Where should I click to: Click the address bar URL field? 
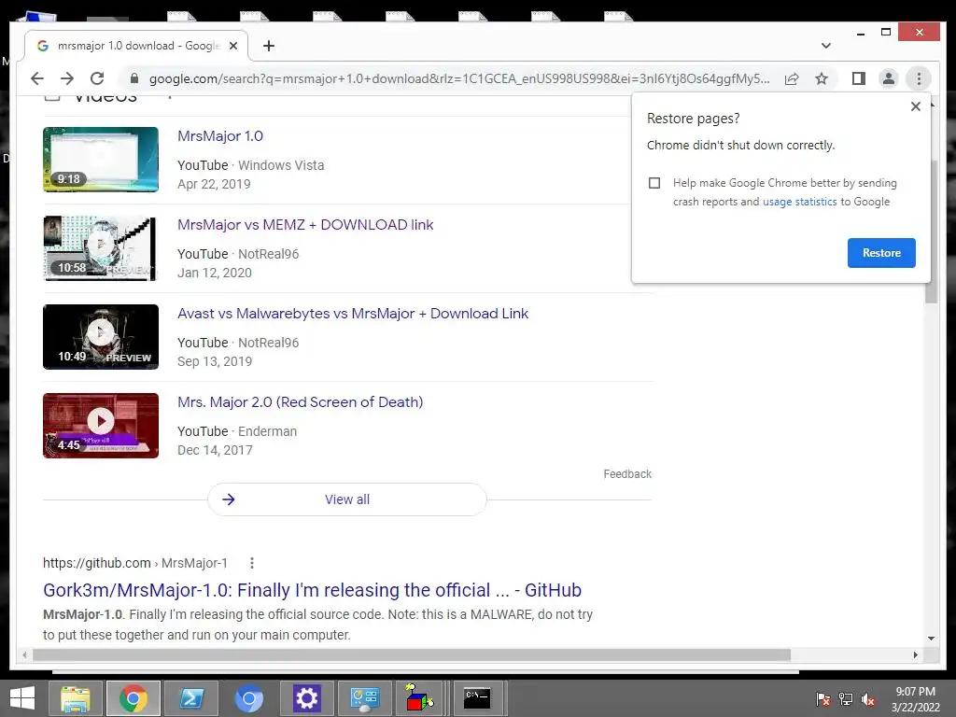pos(459,78)
